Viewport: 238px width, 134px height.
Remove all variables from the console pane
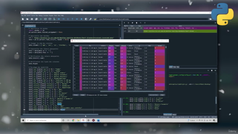(212, 70)
